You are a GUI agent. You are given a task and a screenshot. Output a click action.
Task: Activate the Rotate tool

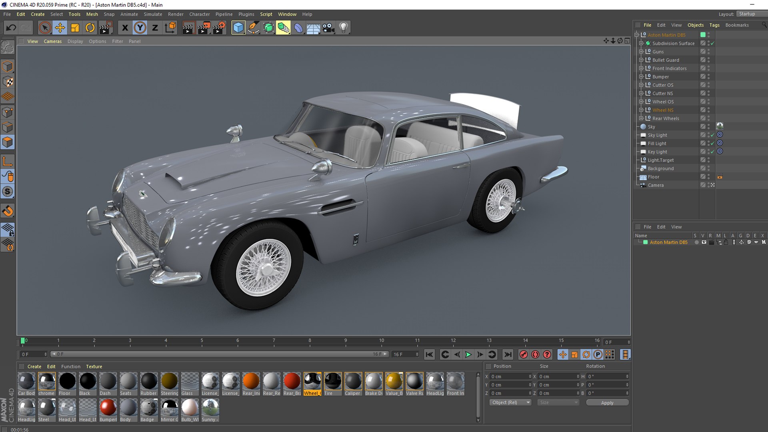90,28
